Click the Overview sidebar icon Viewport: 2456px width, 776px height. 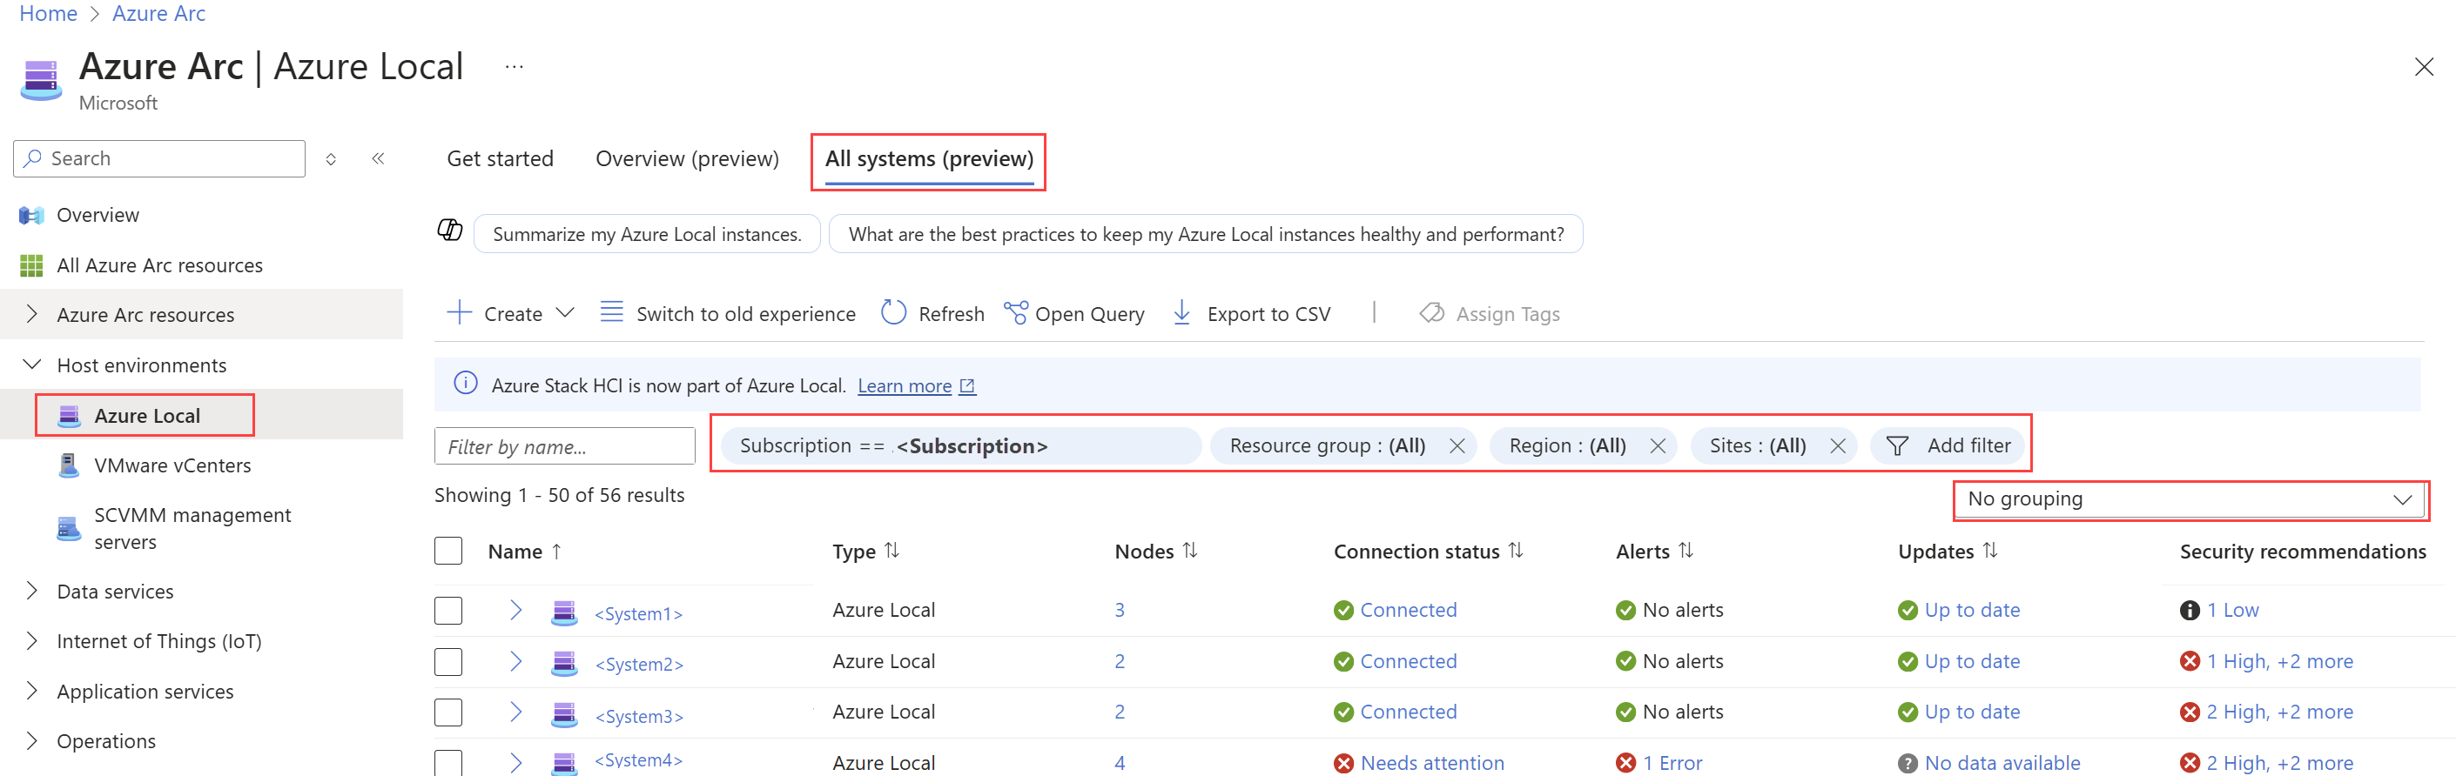31,215
